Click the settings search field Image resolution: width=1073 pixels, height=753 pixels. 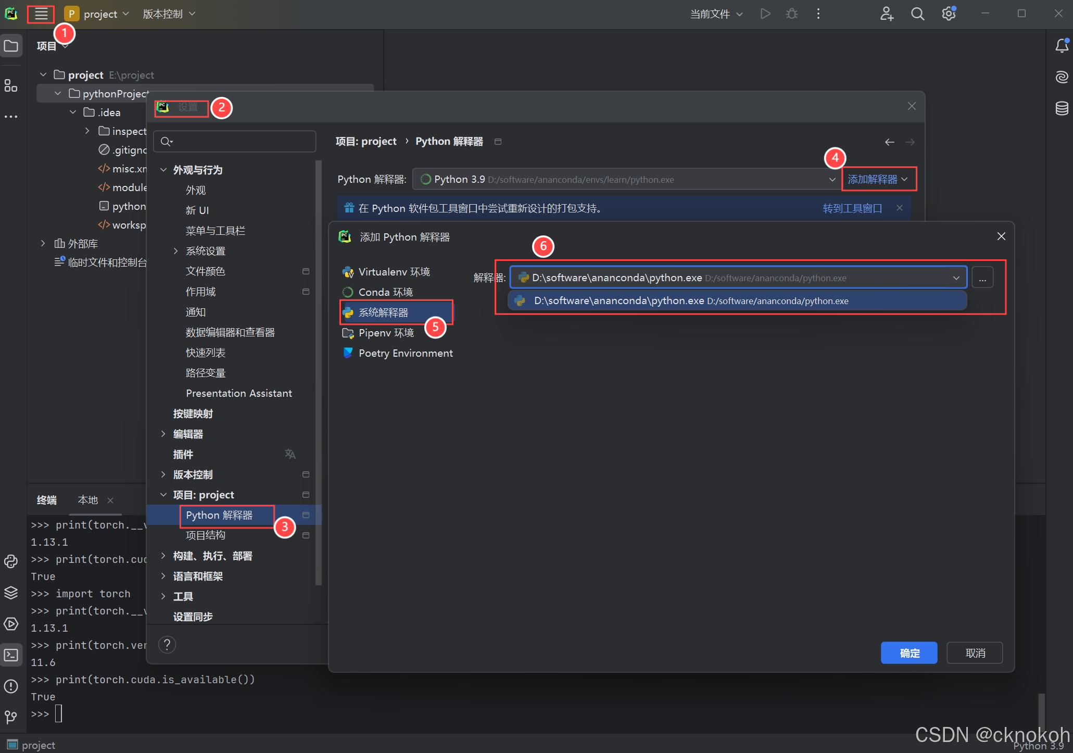pyautogui.click(x=235, y=142)
